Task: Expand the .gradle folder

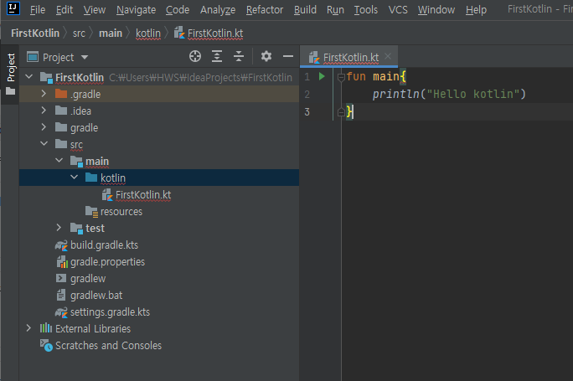Action: 44,94
